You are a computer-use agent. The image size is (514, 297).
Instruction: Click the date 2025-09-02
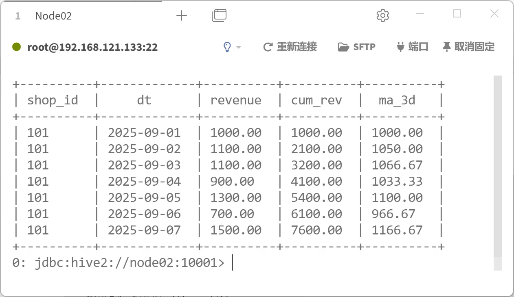point(144,149)
